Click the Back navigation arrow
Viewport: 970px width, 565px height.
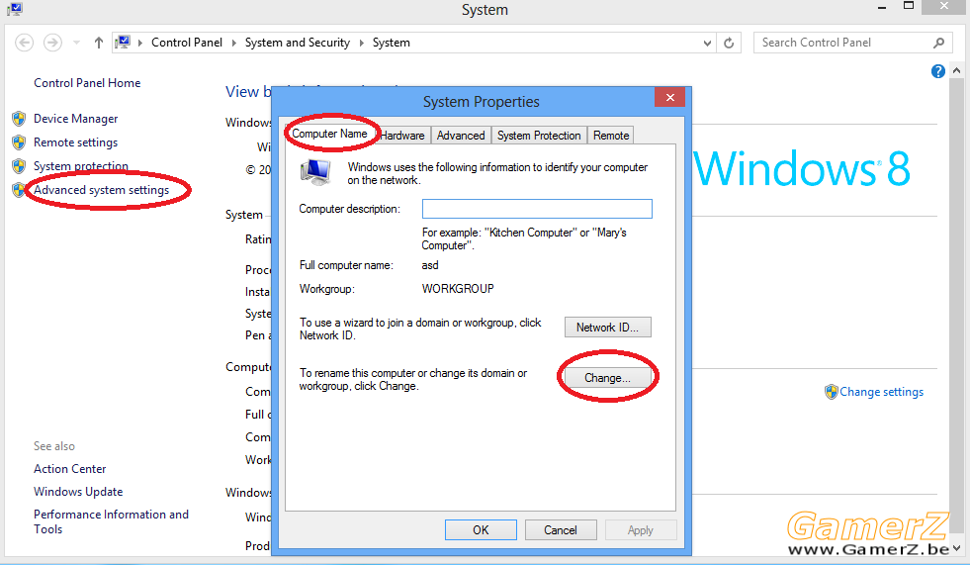click(24, 43)
